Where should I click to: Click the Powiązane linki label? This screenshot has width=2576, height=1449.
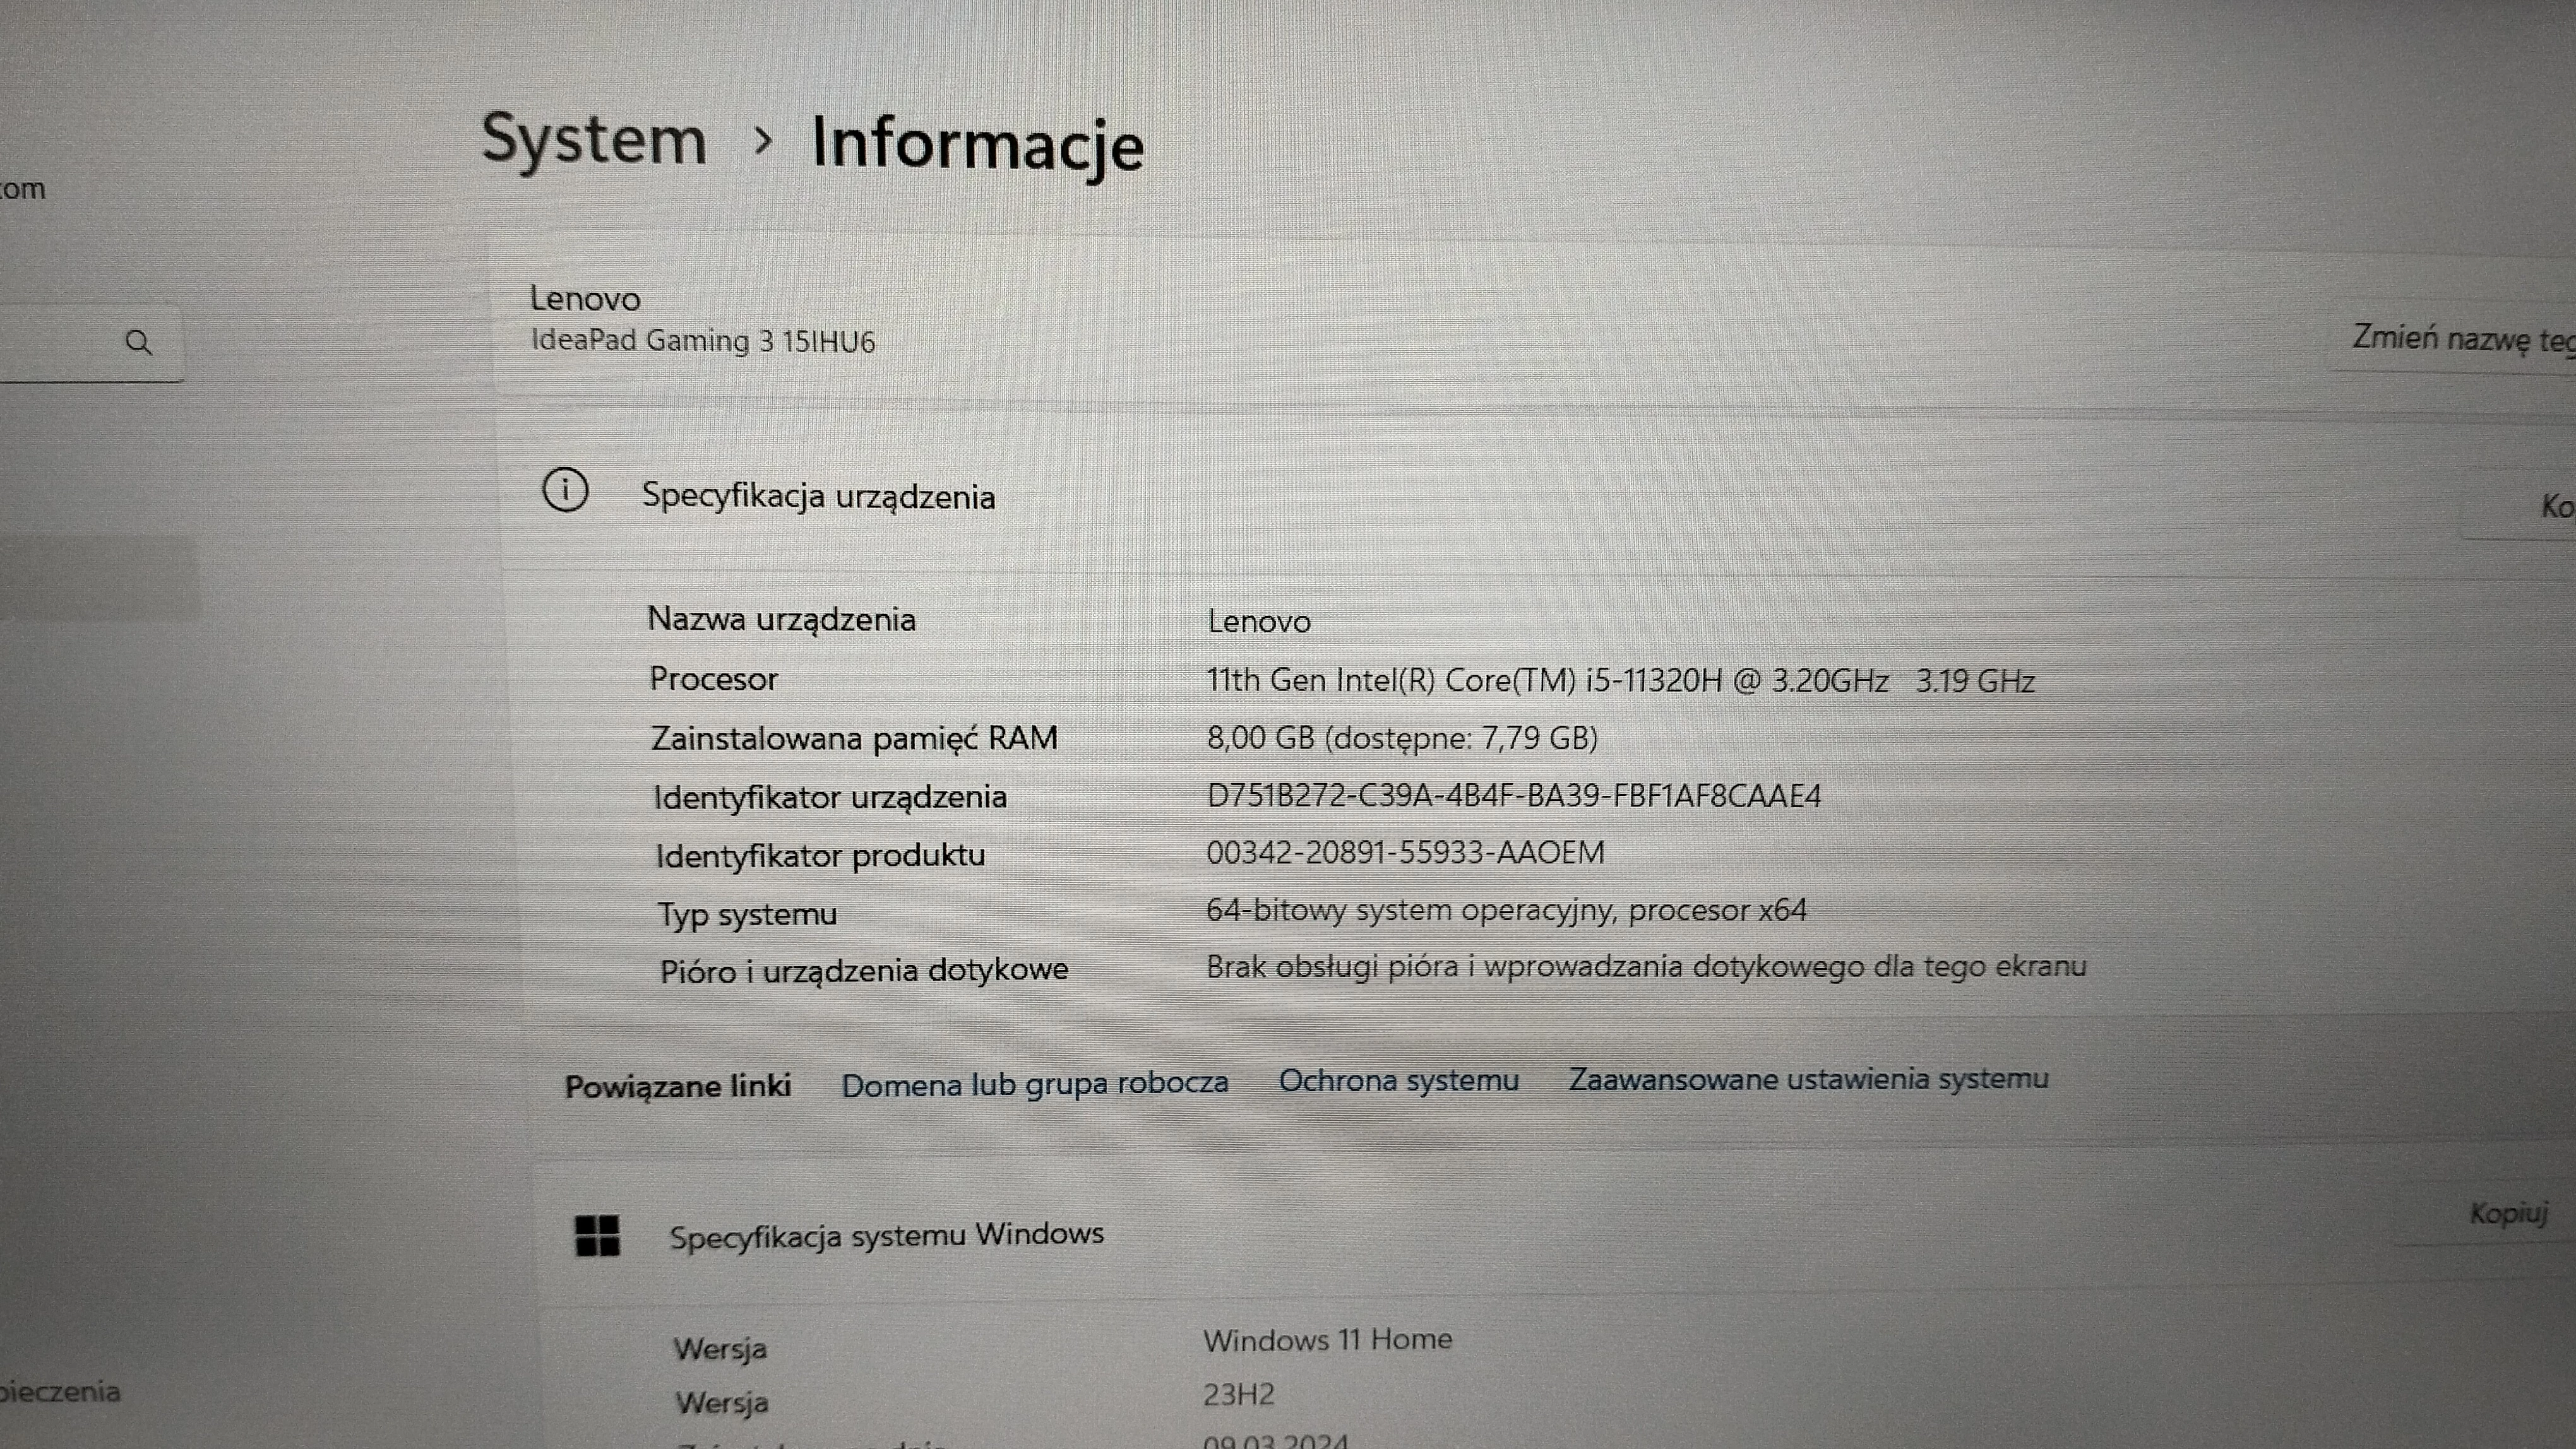pyautogui.click(x=678, y=1086)
